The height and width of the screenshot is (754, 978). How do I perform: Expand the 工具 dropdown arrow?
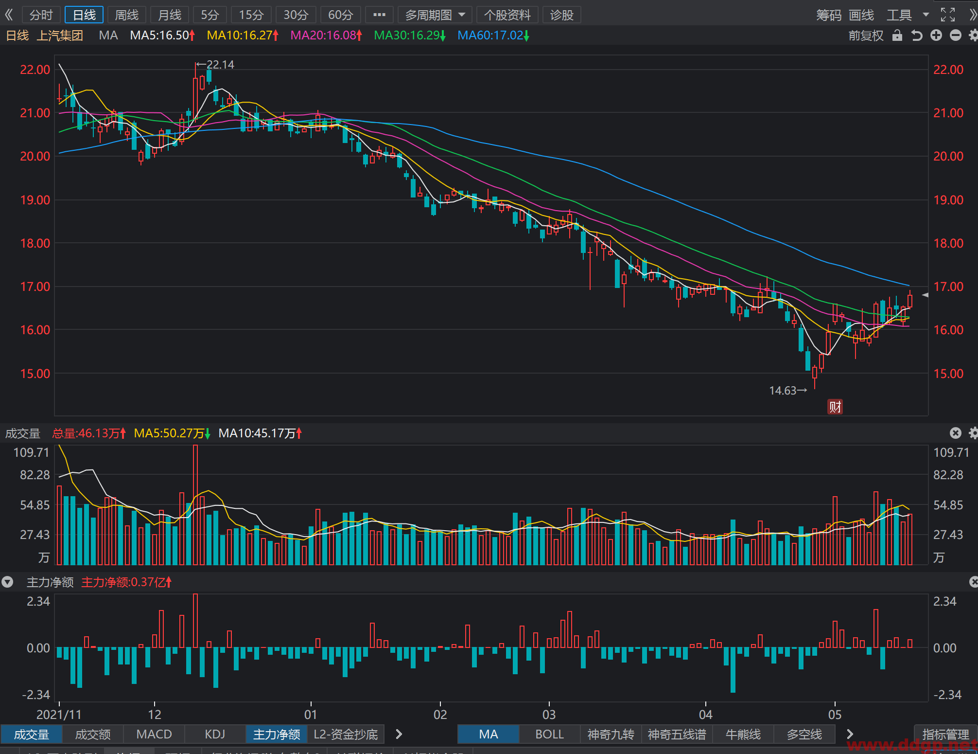point(926,15)
